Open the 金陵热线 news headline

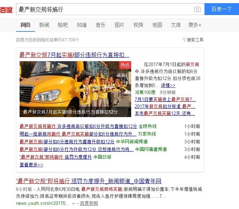coord(78,126)
